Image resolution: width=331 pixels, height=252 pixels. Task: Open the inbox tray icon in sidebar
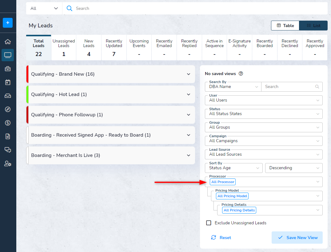tap(8, 96)
